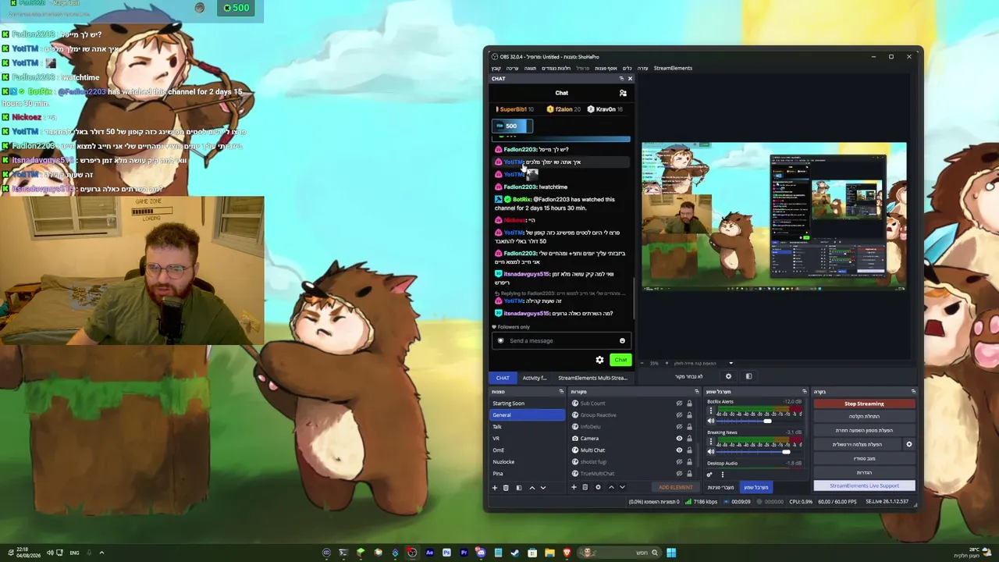Switch to StreamElements Multi-Stream tab
This screenshot has height=562, width=999.
pos(592,378)
